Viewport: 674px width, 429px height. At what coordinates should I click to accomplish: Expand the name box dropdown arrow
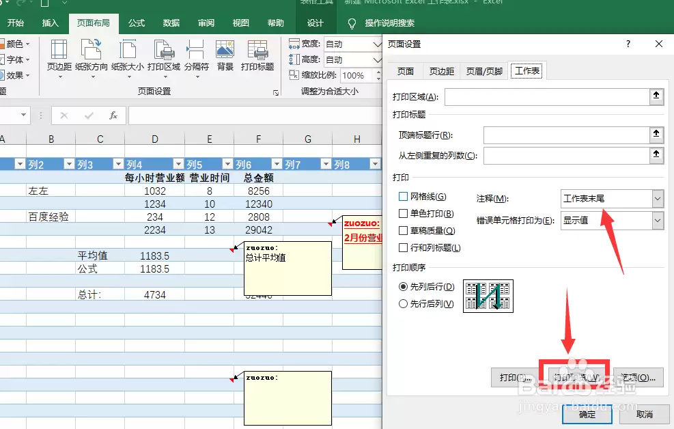click(23, 115)
